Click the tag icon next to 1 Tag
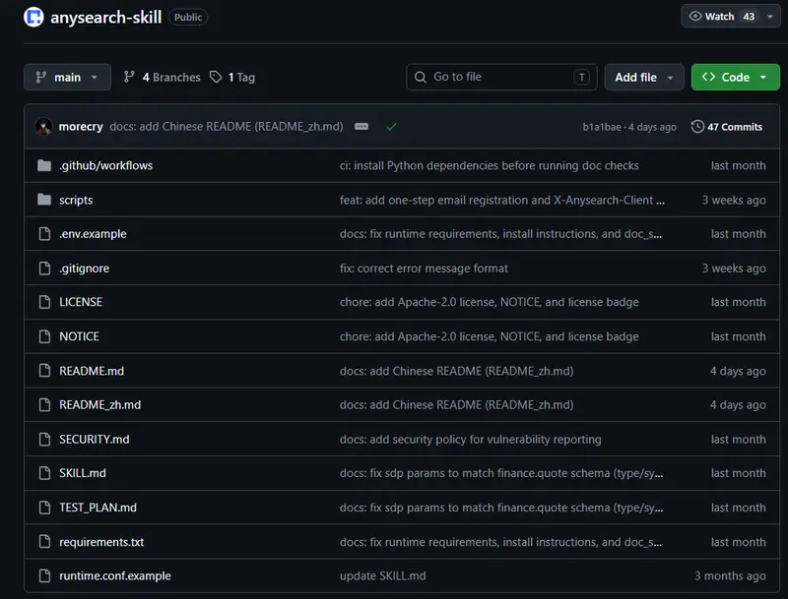 pos(216,77)
